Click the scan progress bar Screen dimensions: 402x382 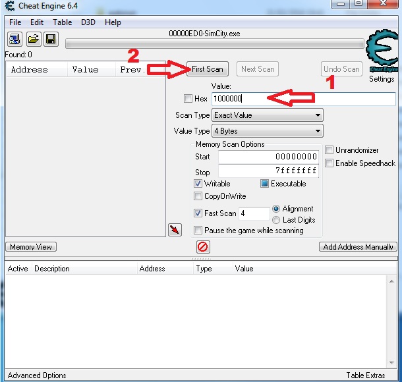coord(215,44)
